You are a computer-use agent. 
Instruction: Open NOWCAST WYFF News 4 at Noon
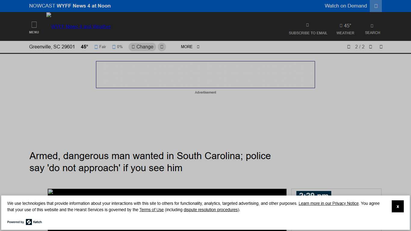70,6
